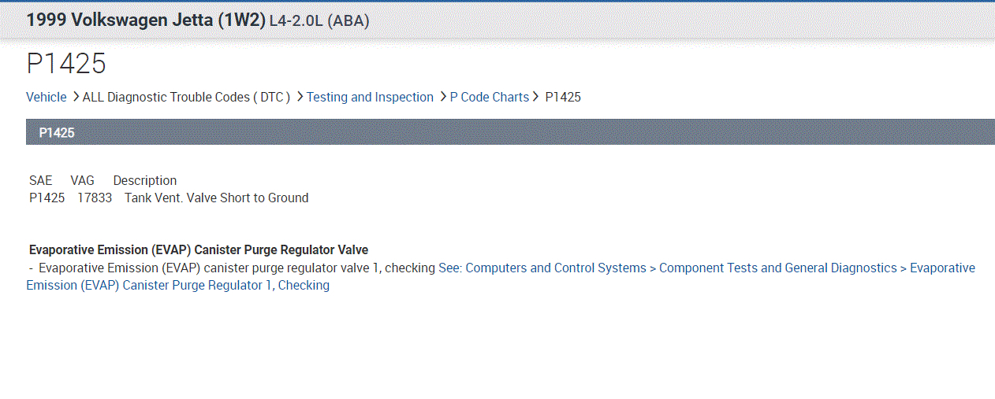995x399 pixels.
Task: Click the large P1425 page heading
Action: tap(66, 64)
